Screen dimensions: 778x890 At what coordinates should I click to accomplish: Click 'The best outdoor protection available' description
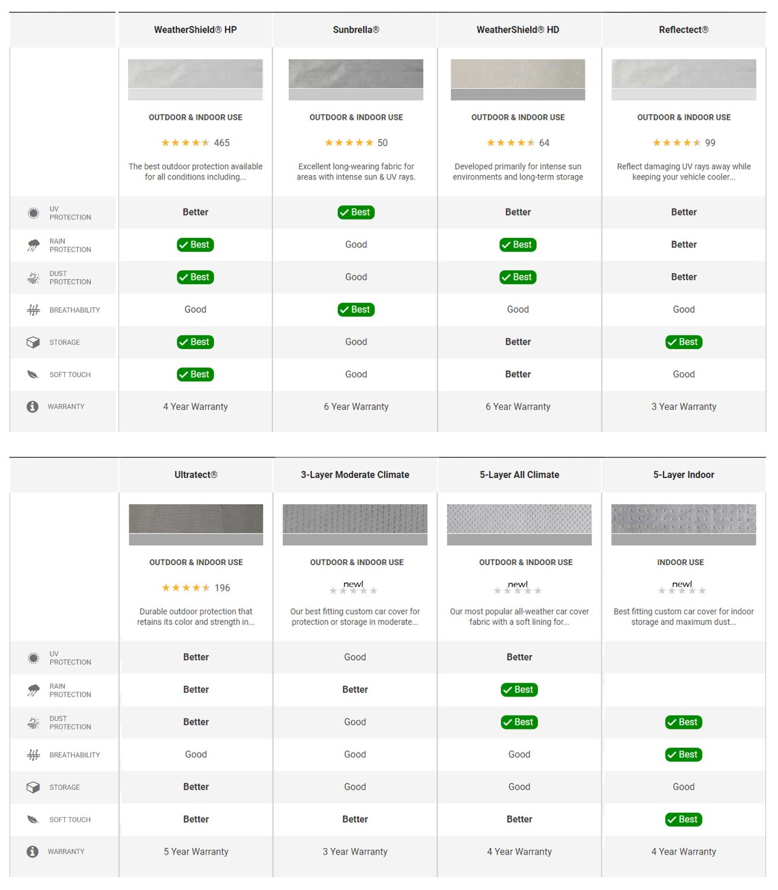click(x=196, y=172)
